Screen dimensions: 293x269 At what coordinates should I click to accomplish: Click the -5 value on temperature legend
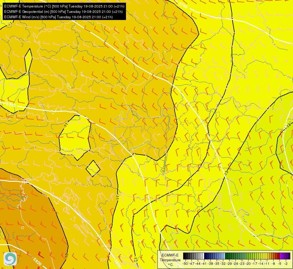280,264
